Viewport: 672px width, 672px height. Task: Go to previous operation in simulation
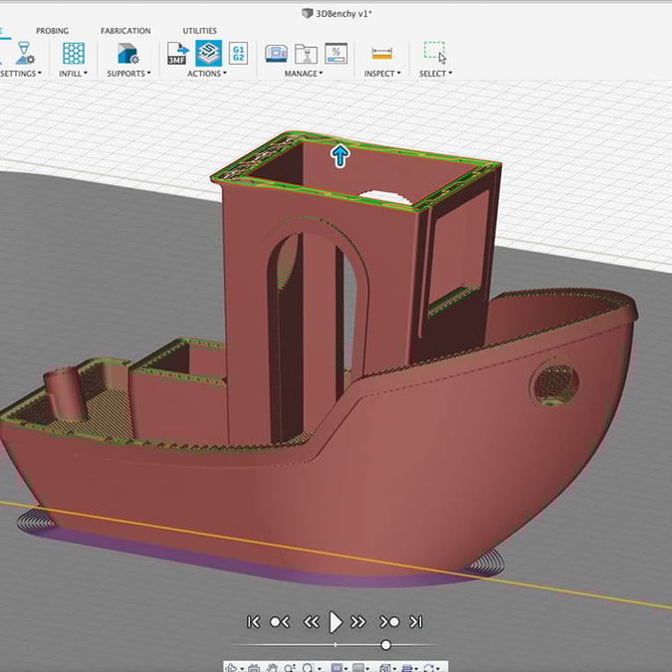pos(280,622)
